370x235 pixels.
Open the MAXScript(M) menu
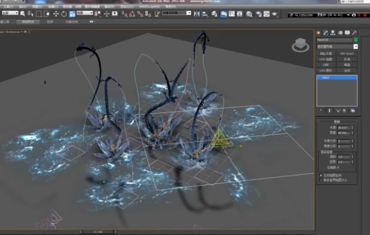[x=149, y=6]
